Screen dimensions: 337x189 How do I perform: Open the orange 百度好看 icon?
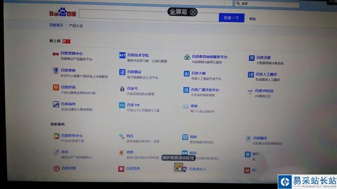click(56, 87)
